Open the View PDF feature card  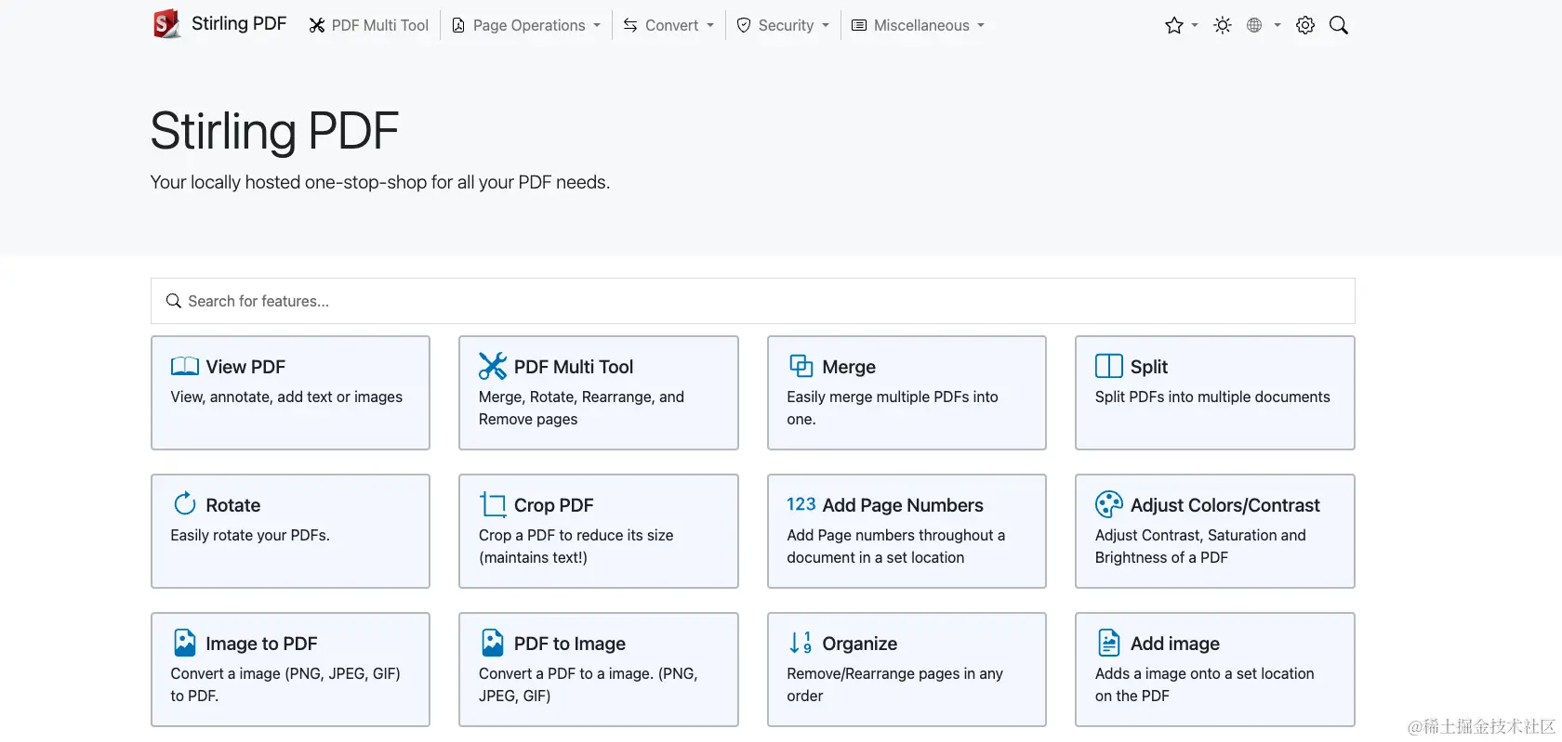(x=290, y=393)
